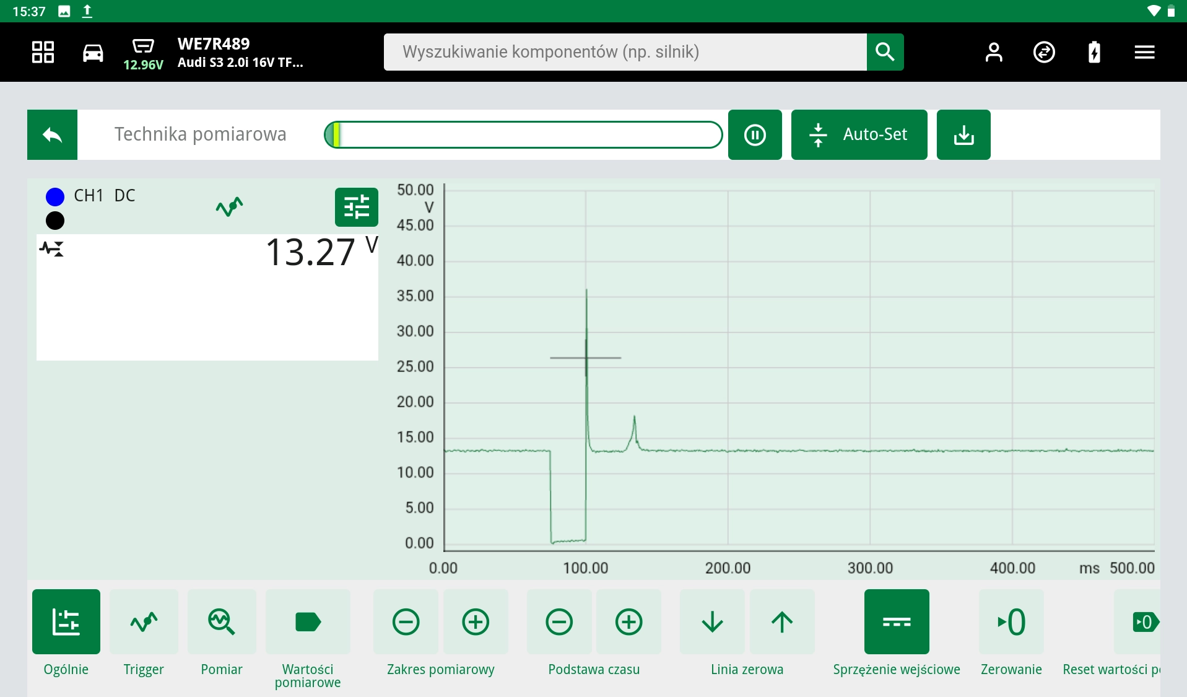Open the dashboard grid menu icon
Screen dimensions: 1187x697
click(x=43, y=52)
